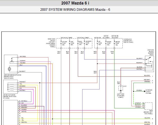Select the FAN FUSE 30A label

coord(72,43)
